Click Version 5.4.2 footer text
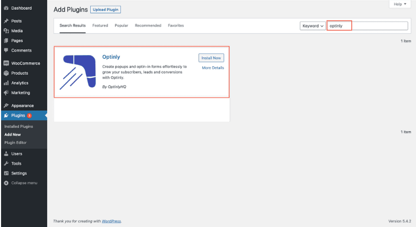The height and width of the screenshot is (227, 416). (400, 221)
